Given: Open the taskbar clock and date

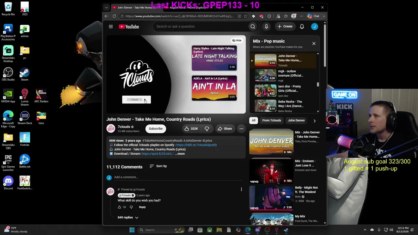Looking at the screenshot, I should pos(402,230).
